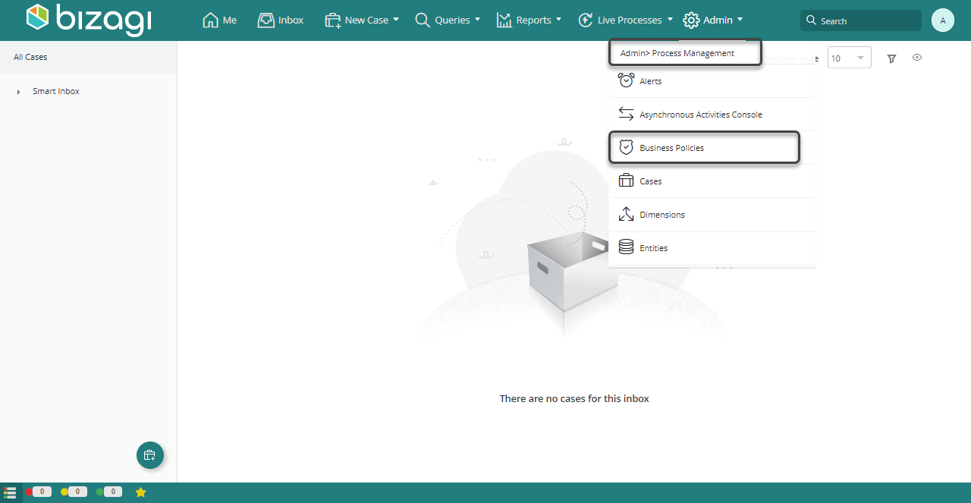Screen dimensions: 971x503
Task: Click the Bizagi logo
Action: [88, 20]
